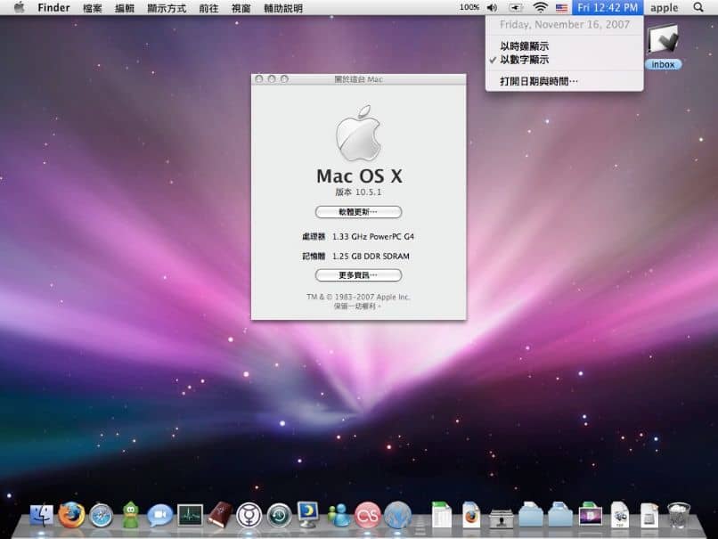
Task: Open Finder from the Dock
Action: (42, 515)
